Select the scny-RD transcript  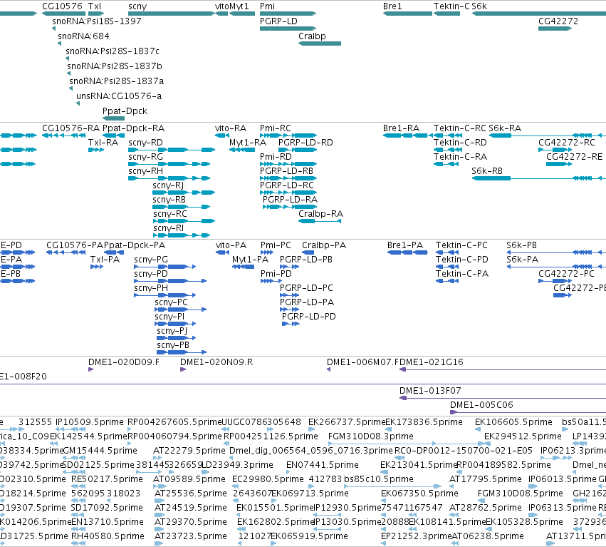tap(172, 150)
